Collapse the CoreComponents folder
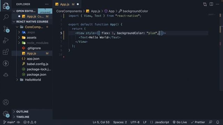 pos(17,27)
